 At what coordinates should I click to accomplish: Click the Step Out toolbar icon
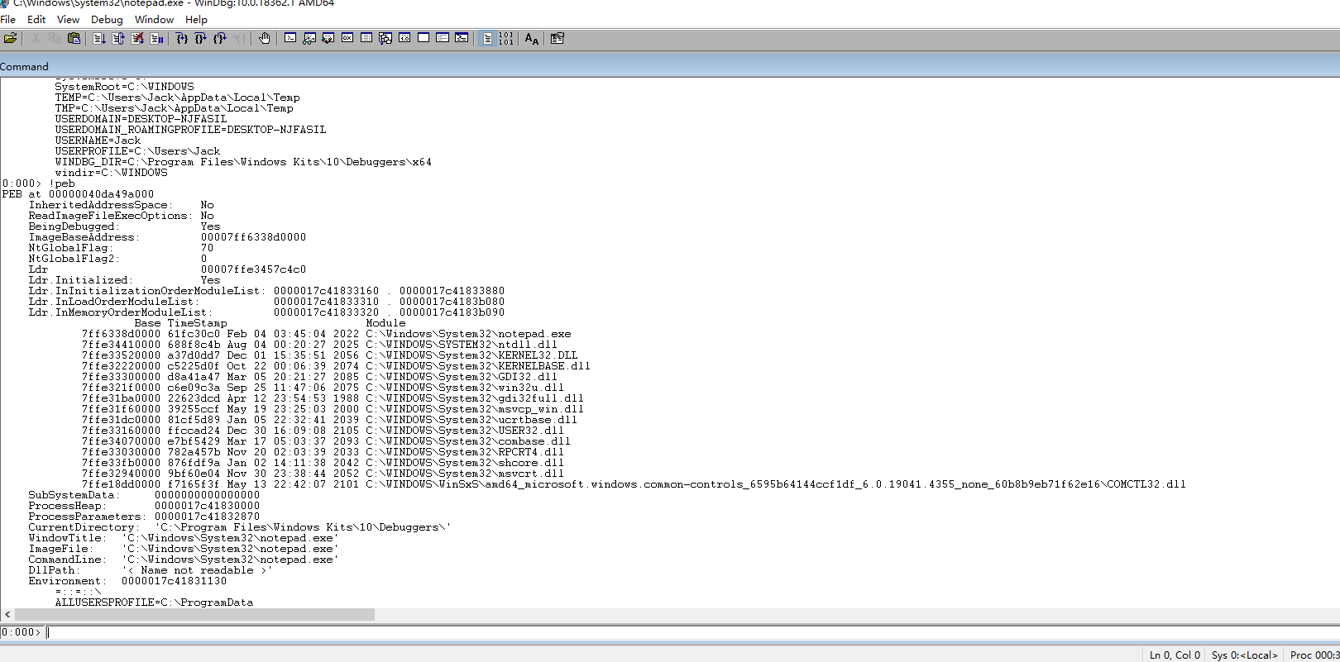click(x=220, y=38)
